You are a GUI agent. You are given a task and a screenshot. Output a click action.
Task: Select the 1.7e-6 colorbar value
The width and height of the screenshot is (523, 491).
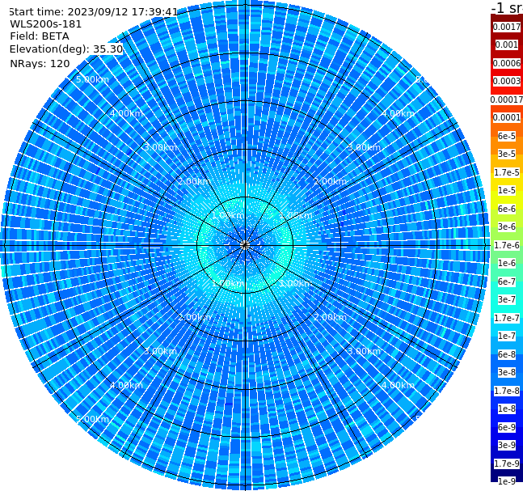coord(507,245)
